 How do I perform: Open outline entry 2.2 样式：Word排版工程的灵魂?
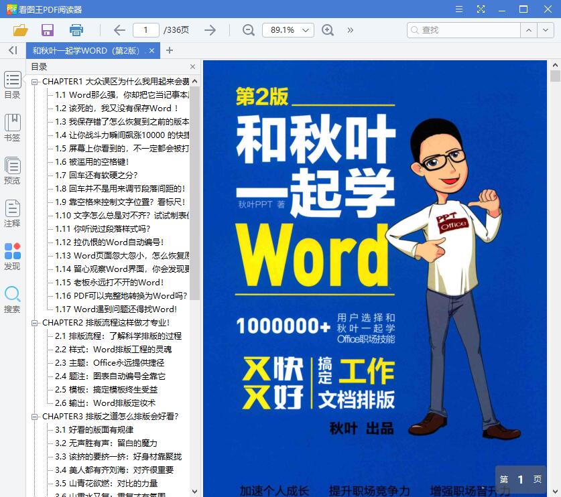point(113,350)
